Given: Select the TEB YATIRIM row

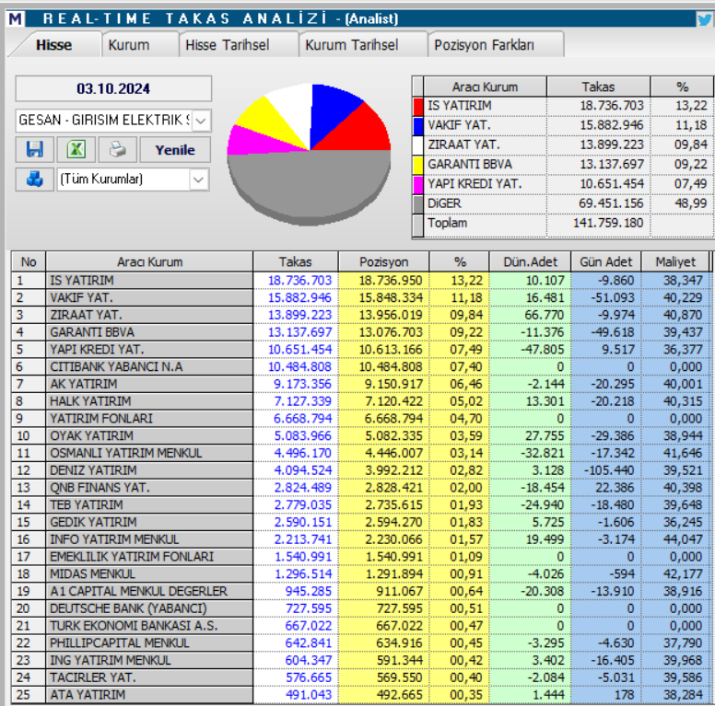Looking at the screenshot, I should [360, 505].
